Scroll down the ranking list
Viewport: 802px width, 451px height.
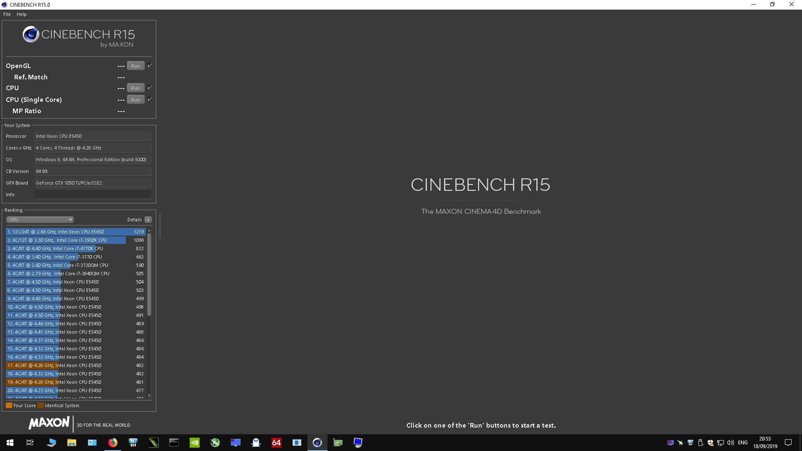point(148,396)
